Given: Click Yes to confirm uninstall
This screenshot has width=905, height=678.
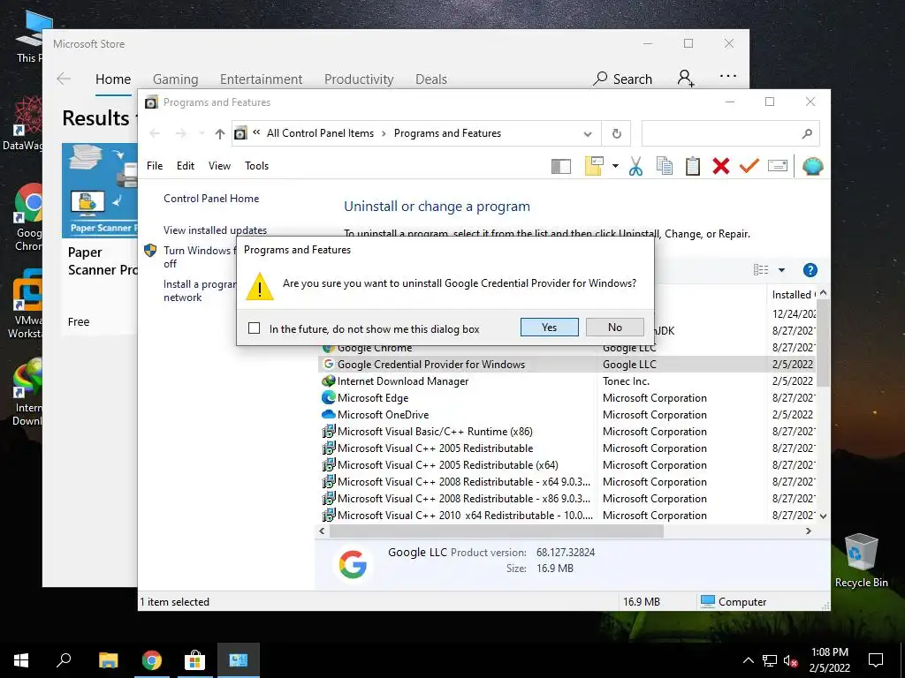Looking at the screenshot, I should tap(549, 327).
